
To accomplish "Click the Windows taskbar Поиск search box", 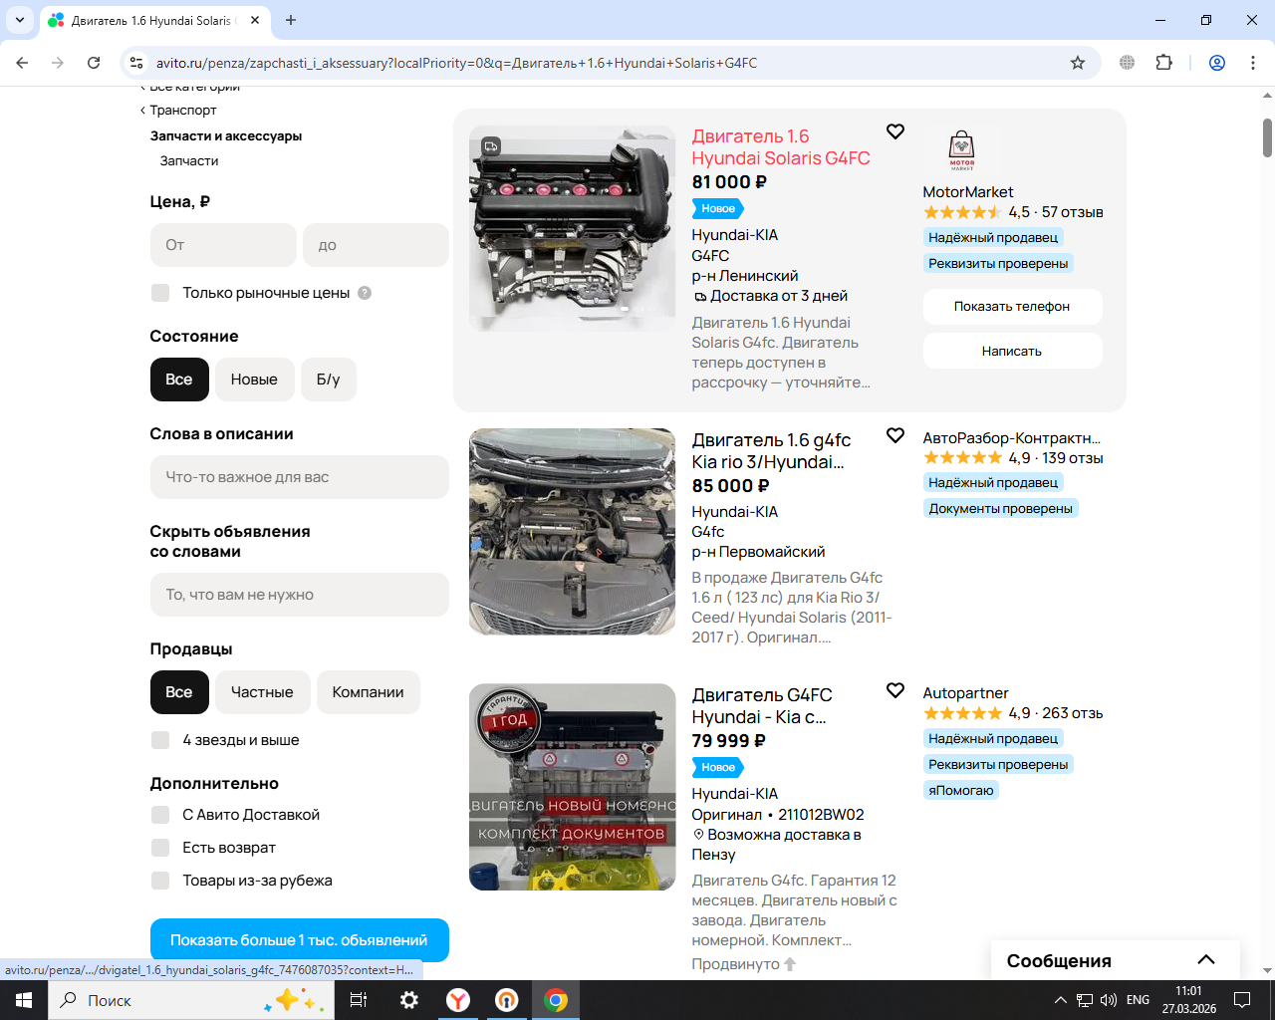I will point(189,1000).
